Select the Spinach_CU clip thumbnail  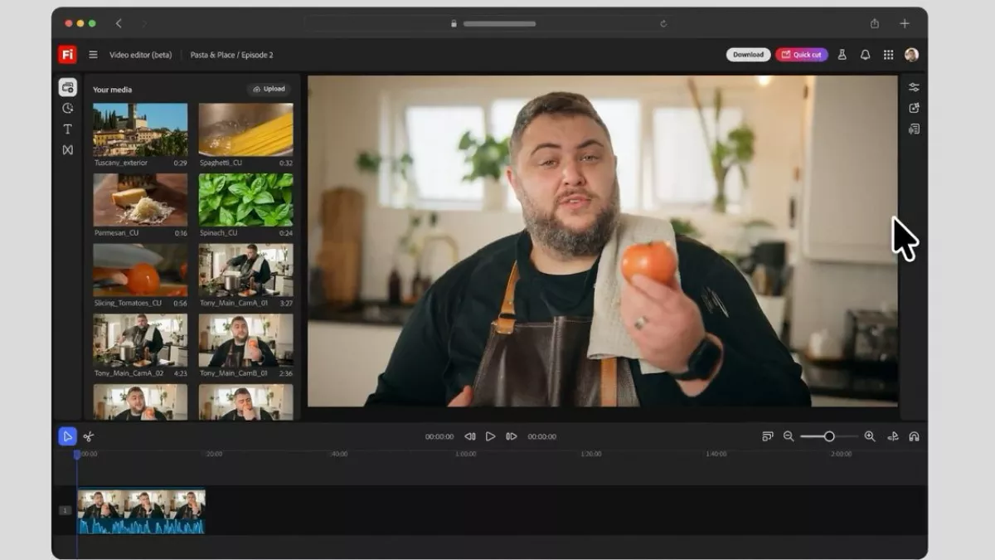click(x=245, y=200)
